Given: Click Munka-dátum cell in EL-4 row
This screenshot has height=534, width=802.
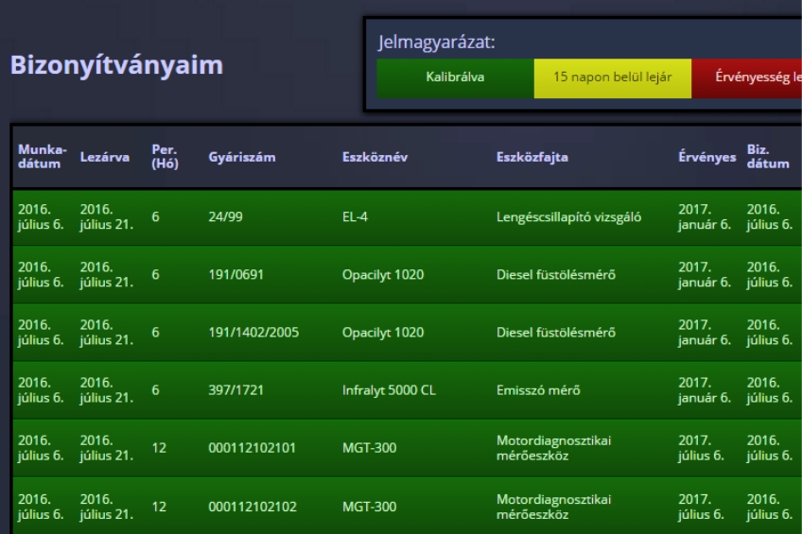Looking at the screenshot, I should click(x=41, y=216).
